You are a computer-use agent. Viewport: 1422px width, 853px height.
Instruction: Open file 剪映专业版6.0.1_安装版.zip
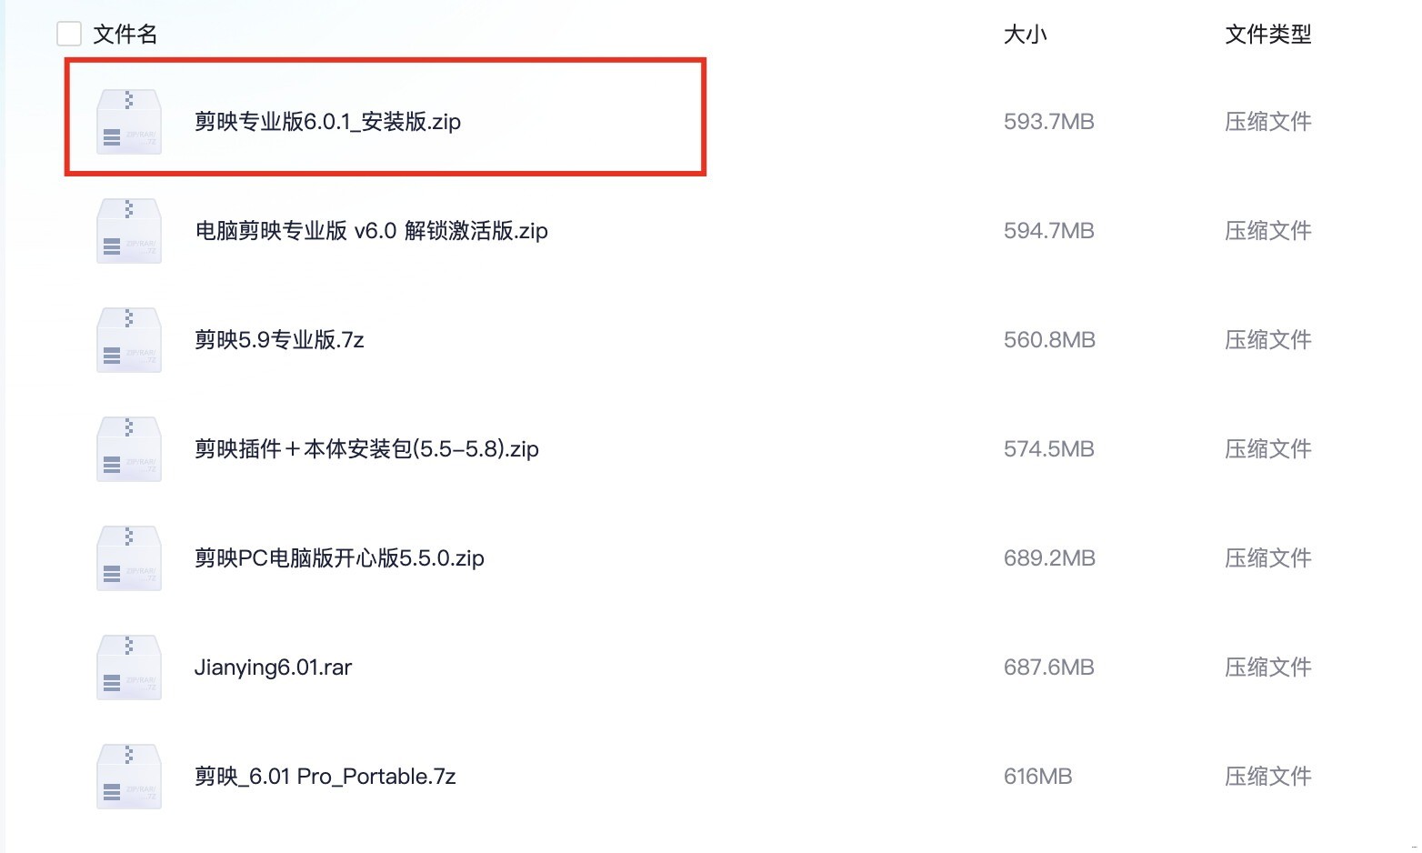click(x=327, y=122)
